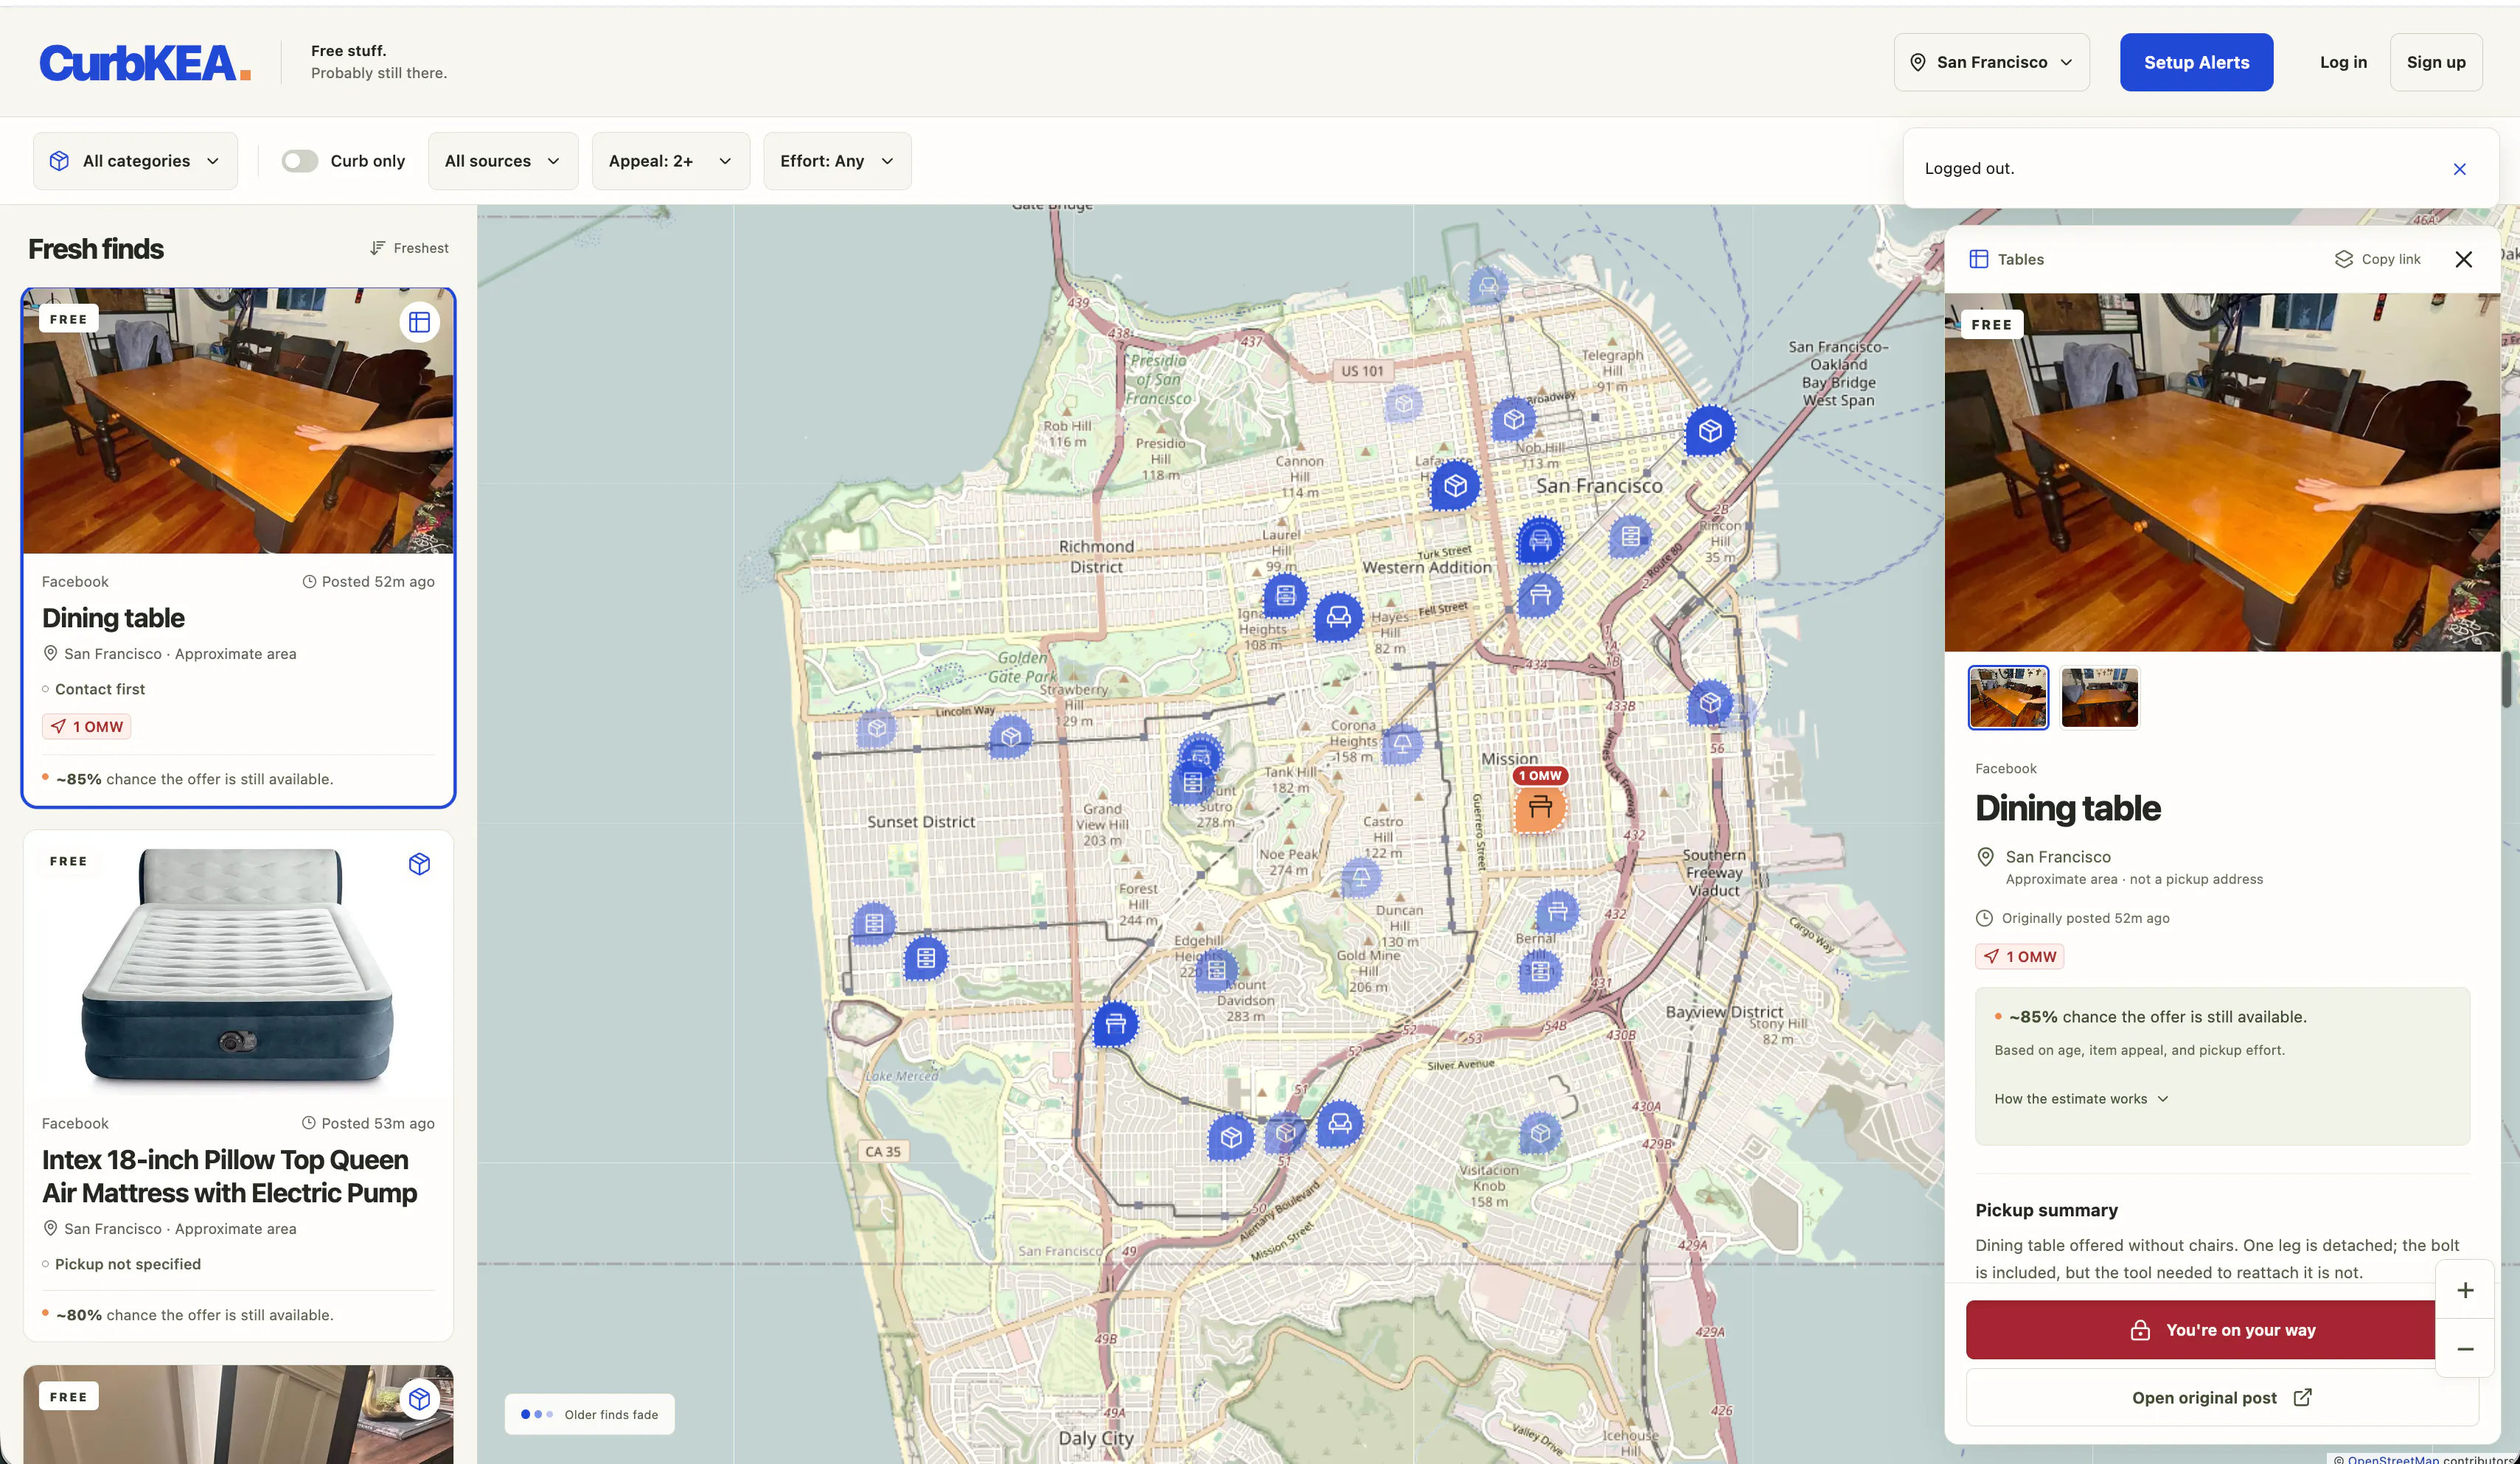Select the armchair marker near Alemany Boulevard
The height and width of the screenshot is (1464, 2520).
click(1340, 1124)
